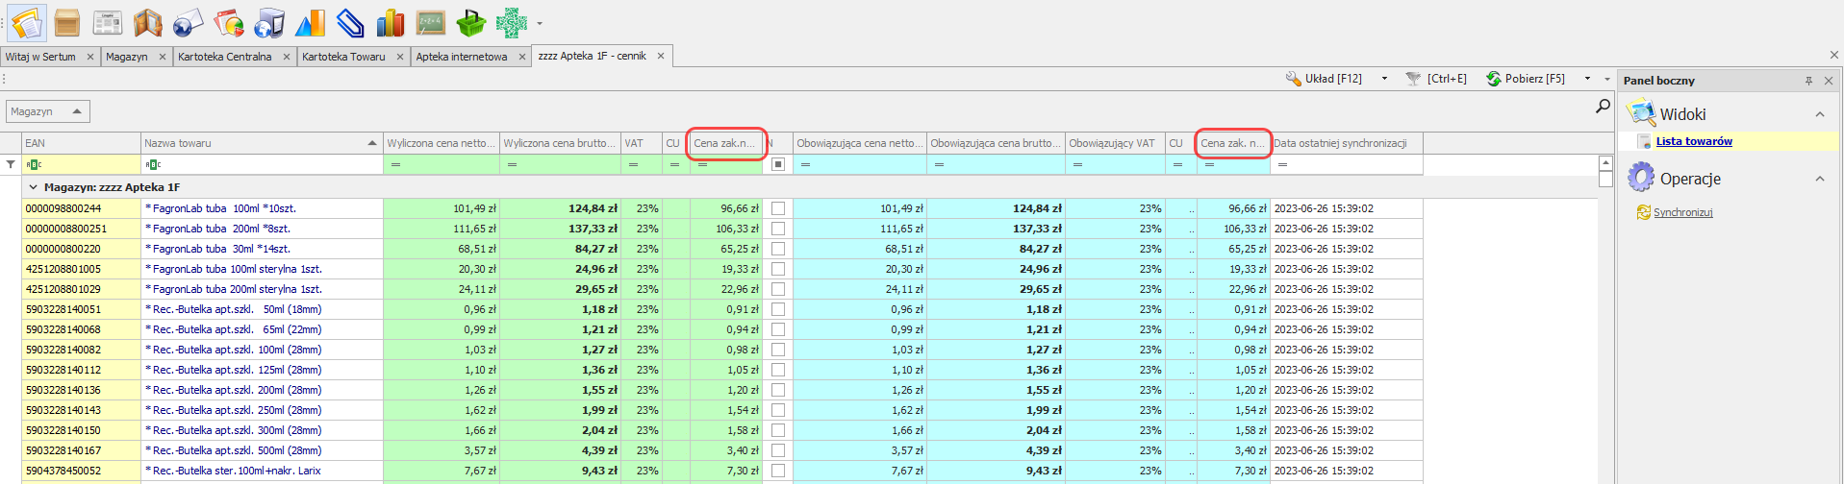Click the wooden crate warehouse icon
The height and width of the screenshot is (484, 1844).
coord(67,23)
